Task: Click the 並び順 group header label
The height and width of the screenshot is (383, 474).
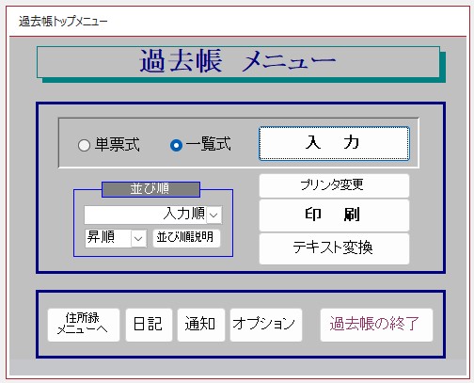Action: click(150, 189)
